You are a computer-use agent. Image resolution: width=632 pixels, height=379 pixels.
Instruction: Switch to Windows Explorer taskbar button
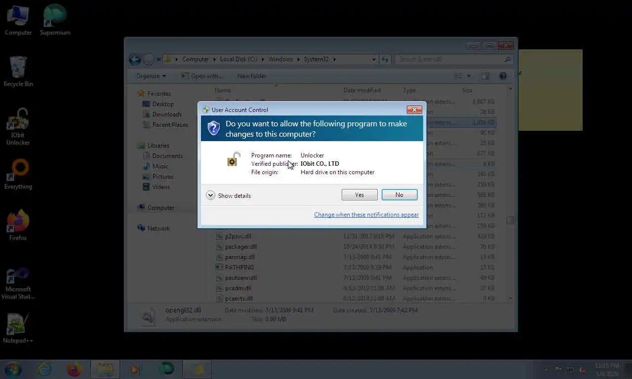pos(105,369)
